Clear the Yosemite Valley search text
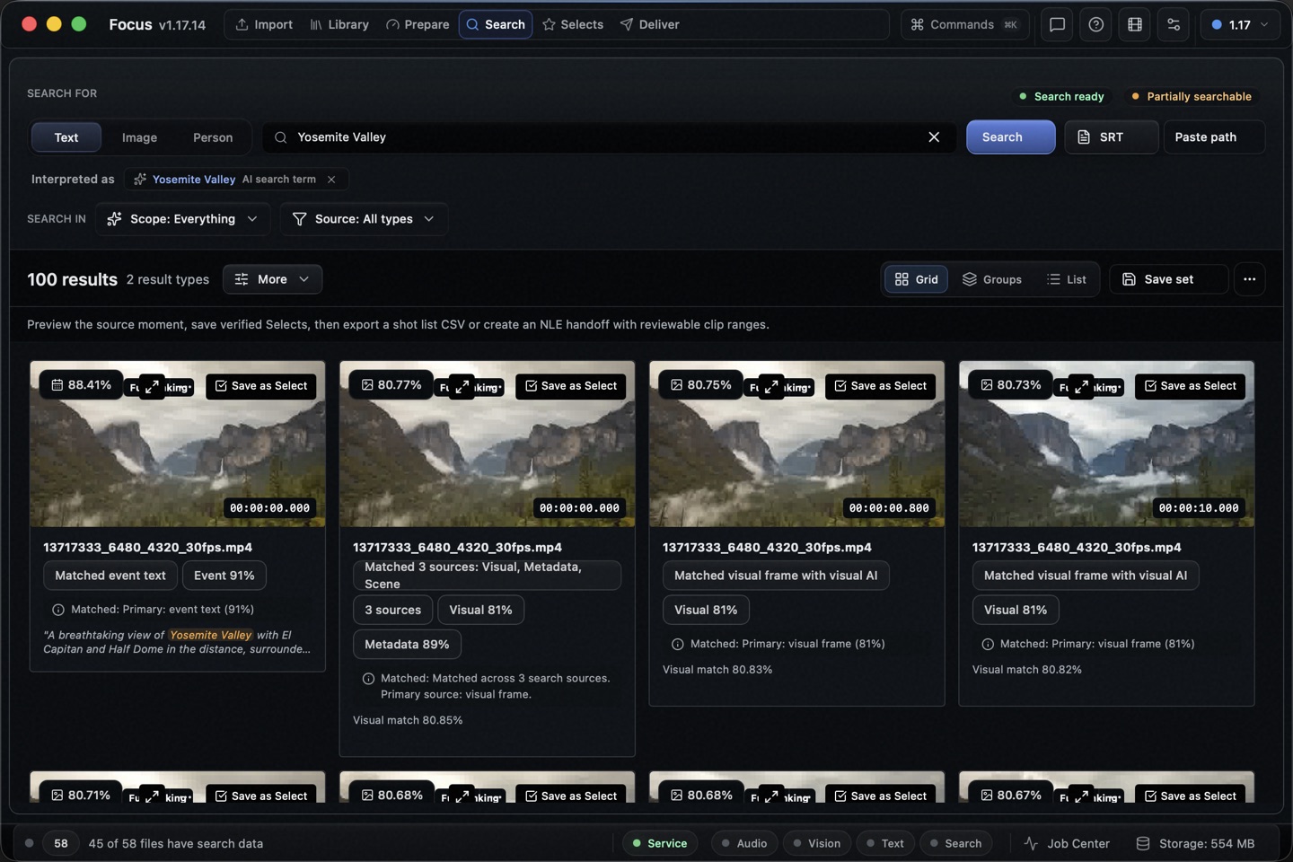Viewport: 1293px width, 862px height. [x=934, y=137]
